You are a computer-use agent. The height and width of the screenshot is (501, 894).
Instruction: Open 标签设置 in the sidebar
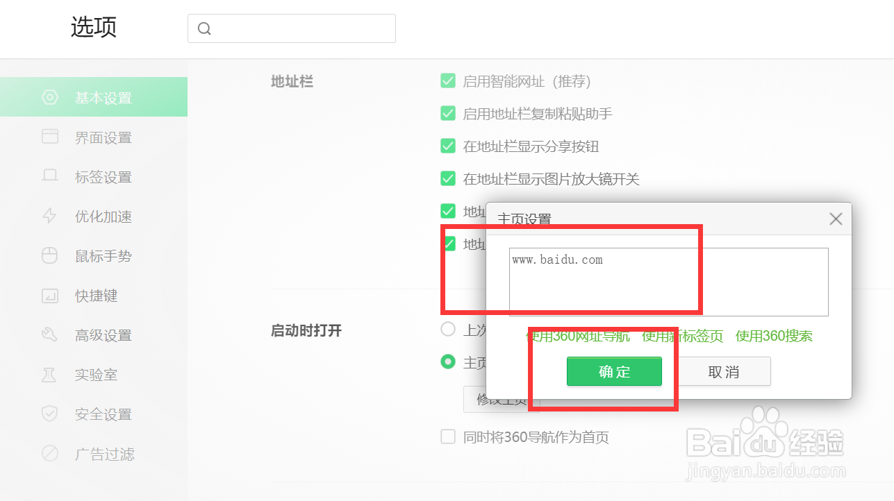click(94, 177)
